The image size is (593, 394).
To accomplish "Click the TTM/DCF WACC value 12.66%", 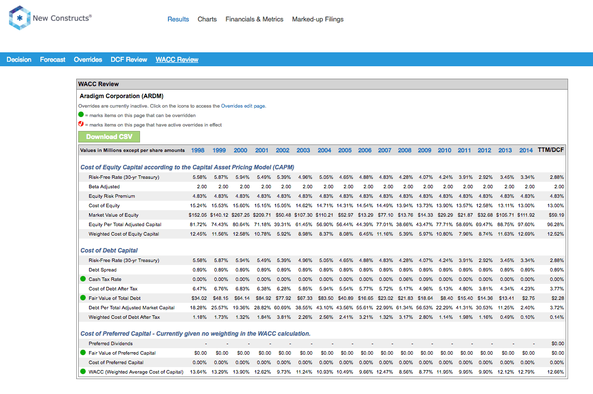I will (556, 372).
